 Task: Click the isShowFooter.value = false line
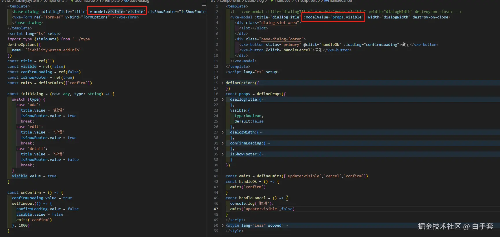pyautogui.click(x=50, y=160)
